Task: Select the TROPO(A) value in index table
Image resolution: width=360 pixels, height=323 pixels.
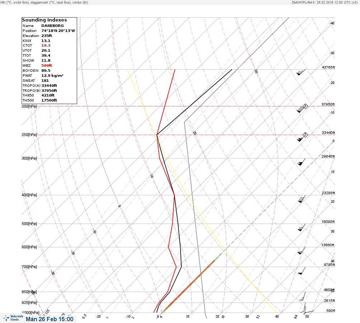Action: click(x=49, y=86)
